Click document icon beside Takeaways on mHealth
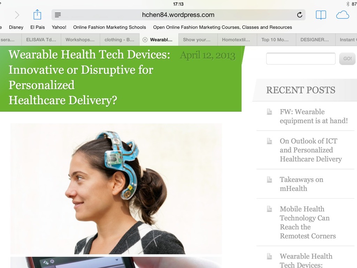This screenshot has width=357, height=268. click(269, 180)
